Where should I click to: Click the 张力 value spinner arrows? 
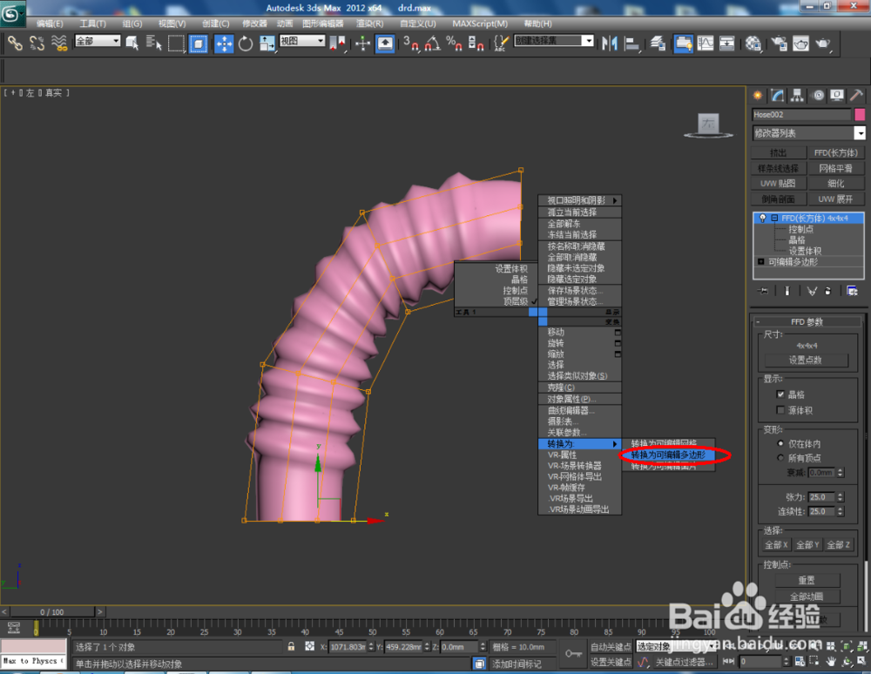tap(841, 497)
